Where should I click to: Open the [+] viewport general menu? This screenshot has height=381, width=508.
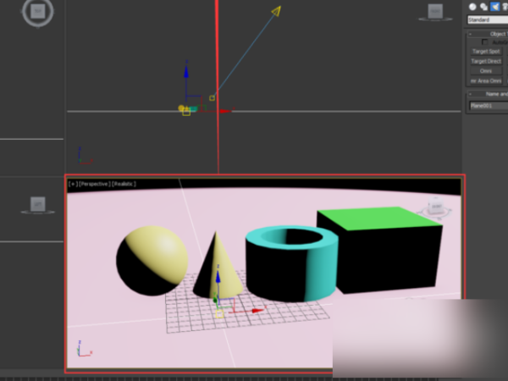coord(73,184)
